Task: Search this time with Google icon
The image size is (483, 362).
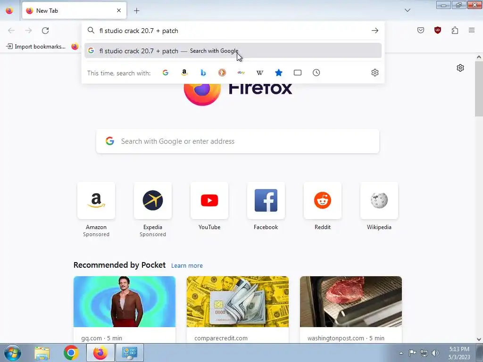Action: (x=166, y=73)
